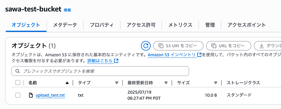281x109 pixels.
Task: Tick the select-all checkbox in table header
Action: click(18, 83)
